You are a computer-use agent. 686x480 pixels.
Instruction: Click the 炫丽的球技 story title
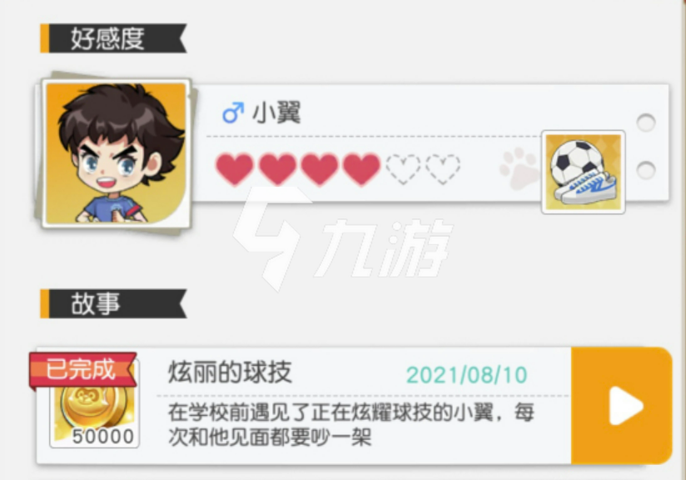[x=230, y=372]
